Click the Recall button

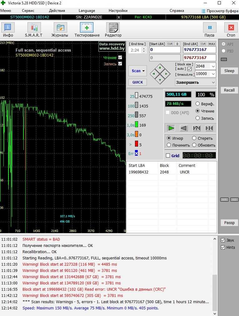click(229, 90)
